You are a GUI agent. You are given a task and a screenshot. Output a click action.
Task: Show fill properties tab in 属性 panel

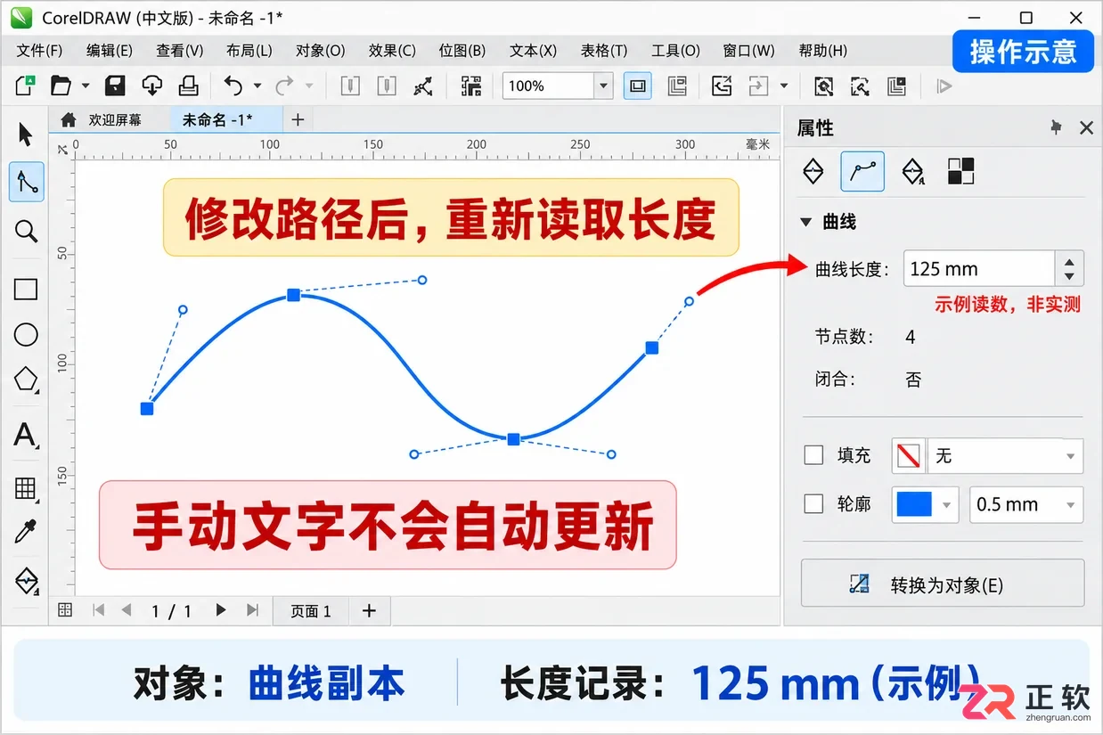pyautogui.click(x=813, y=171)
